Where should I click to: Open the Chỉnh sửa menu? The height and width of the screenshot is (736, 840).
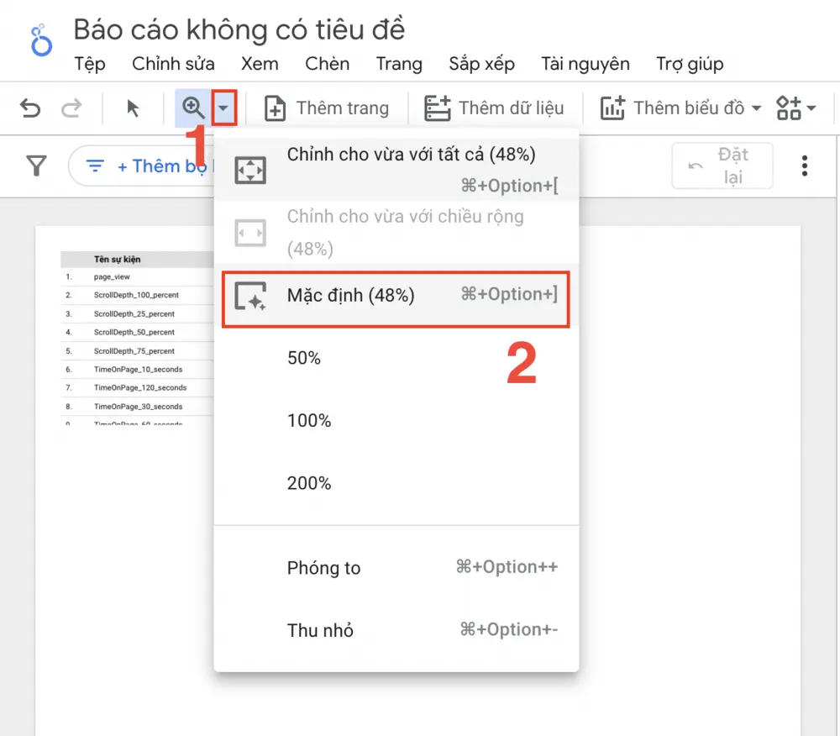tap(173, 64)
